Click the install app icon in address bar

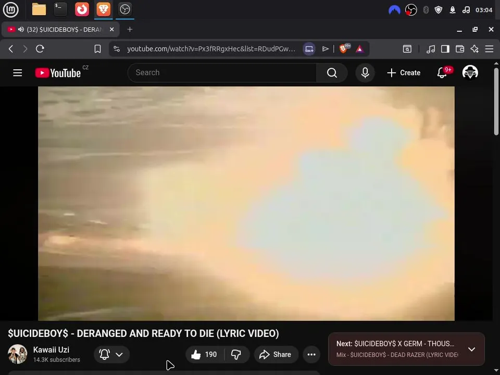[x=309, y=49]
